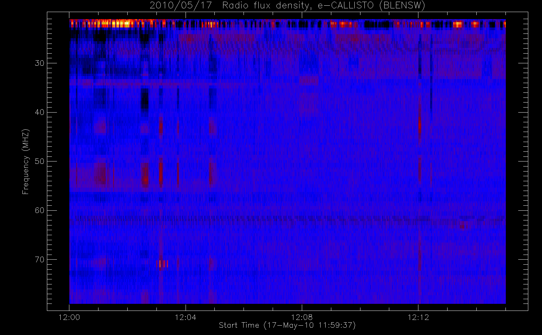Click the 40 frequency tick label

point(40,112)
